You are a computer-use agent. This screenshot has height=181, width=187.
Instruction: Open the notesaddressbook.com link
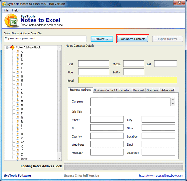(x=161, y=176)
